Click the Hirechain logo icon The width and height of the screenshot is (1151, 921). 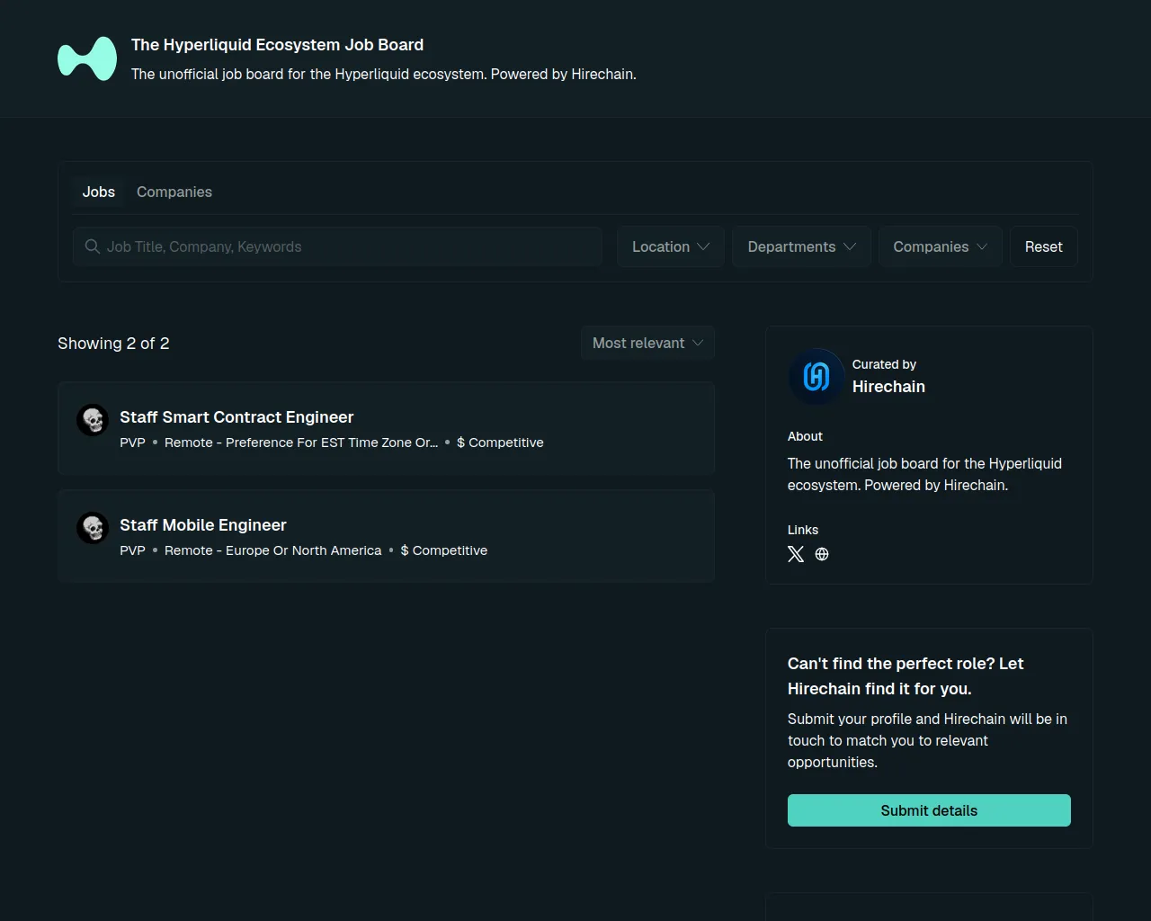coord(816,376)
